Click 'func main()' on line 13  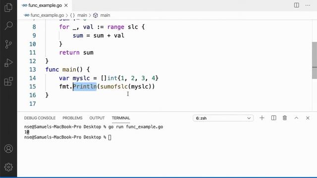[64, 70]
